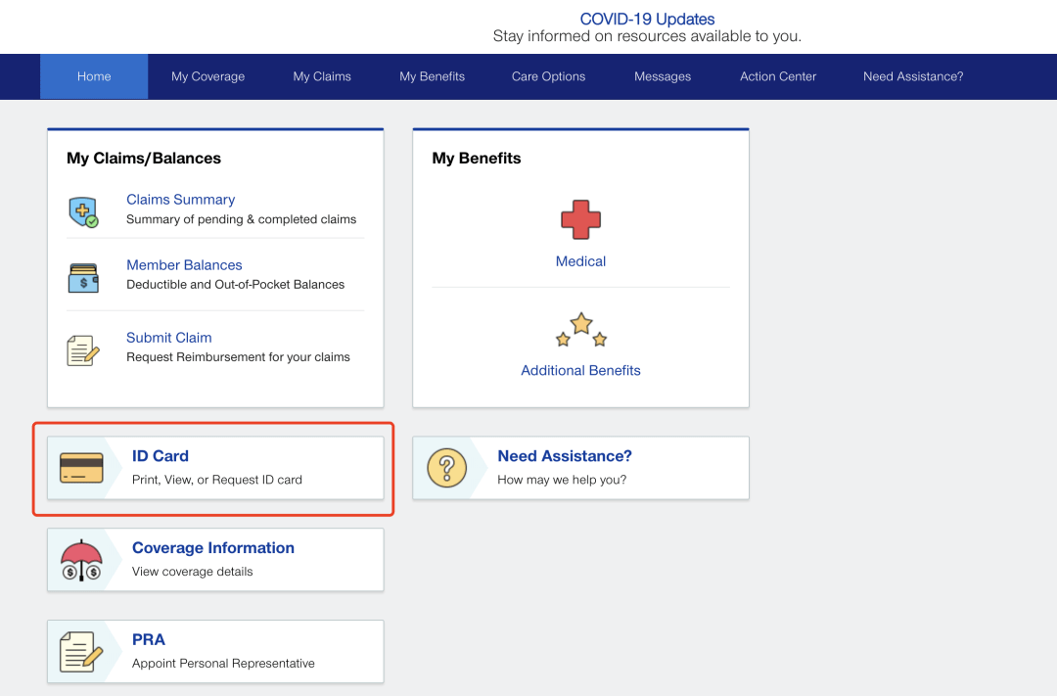Viewport: 1057px width, 696px height.
Task: Click the Need Assistance question mark icon
Action: click(x=448, y=467)
